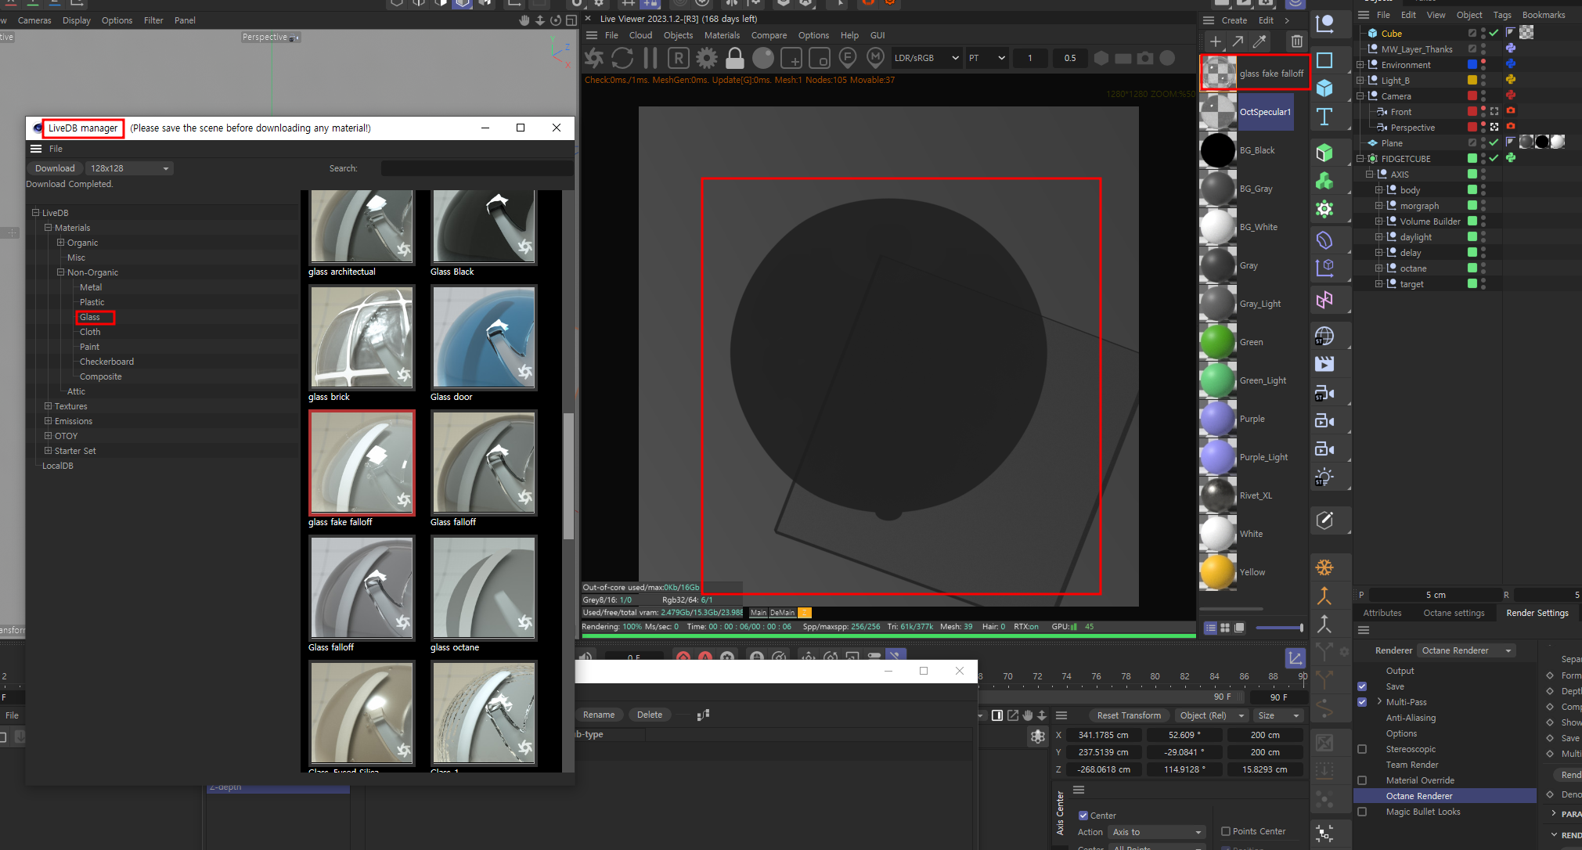Click the Rename button
The height and width of the screenshot is (850, 1582).
point(599,715)
